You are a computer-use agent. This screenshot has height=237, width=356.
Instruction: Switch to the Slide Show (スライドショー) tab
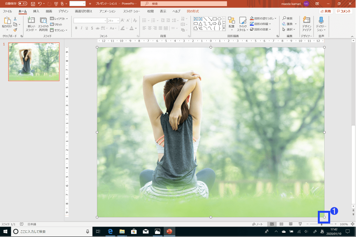pyautogui.click(x=132, y=11)
